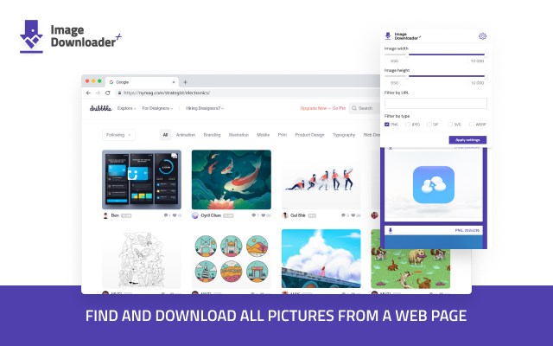
Task: Click the comment icon on Cyril Chan's shot
Action: coord(253,215)
